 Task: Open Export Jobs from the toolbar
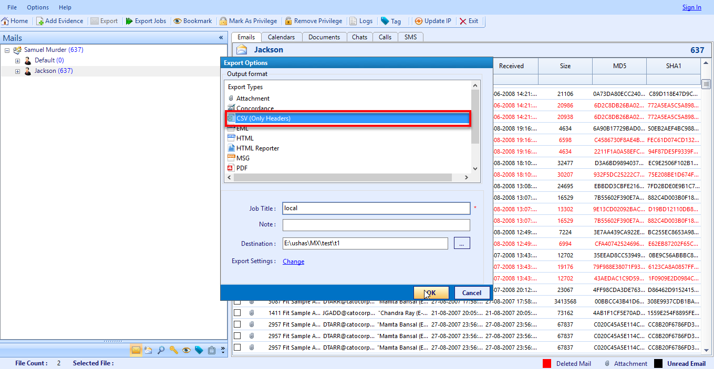point(146,21)
